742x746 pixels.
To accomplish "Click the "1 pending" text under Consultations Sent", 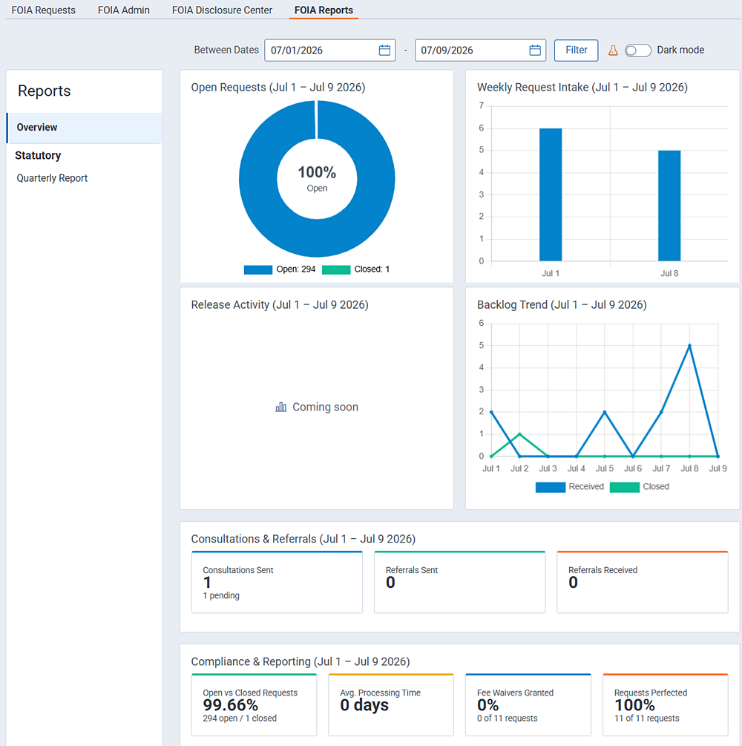I will 221,595.
